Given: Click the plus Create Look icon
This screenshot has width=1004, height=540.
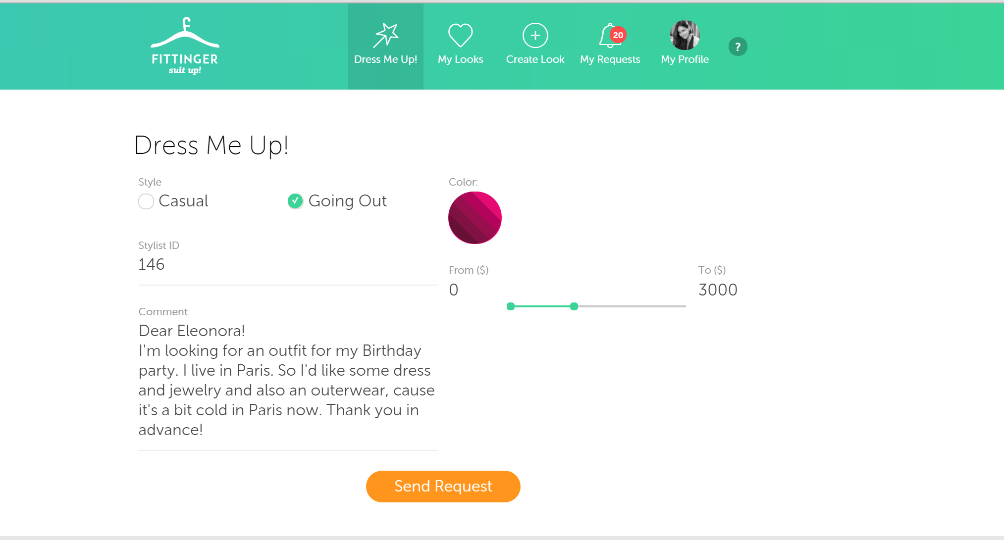Looking at the screenshot, I should [x=535, y=36].
